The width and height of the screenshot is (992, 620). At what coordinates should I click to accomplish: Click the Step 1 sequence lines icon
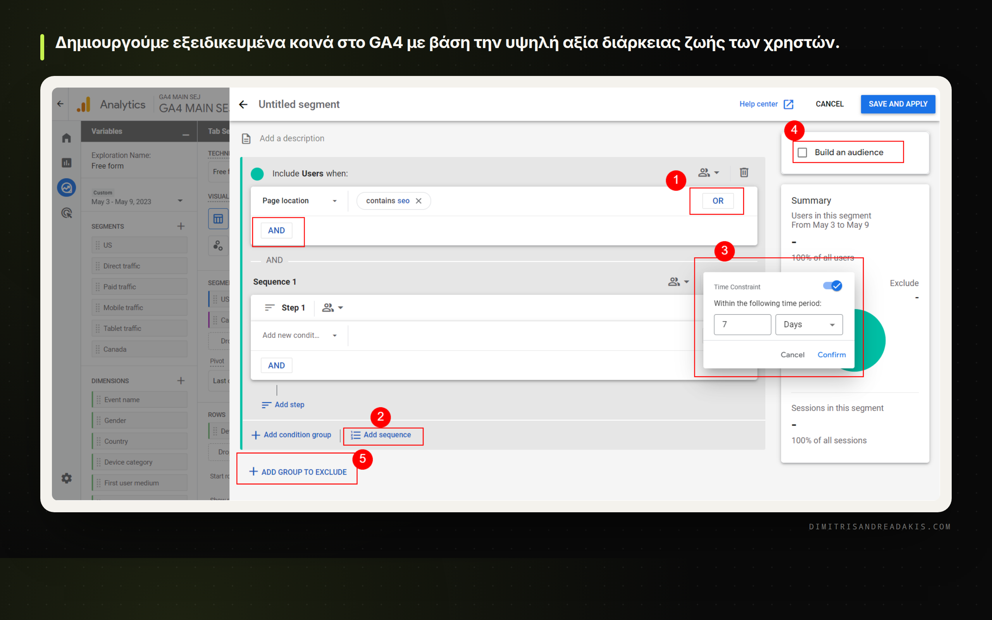tap(269, 308)
